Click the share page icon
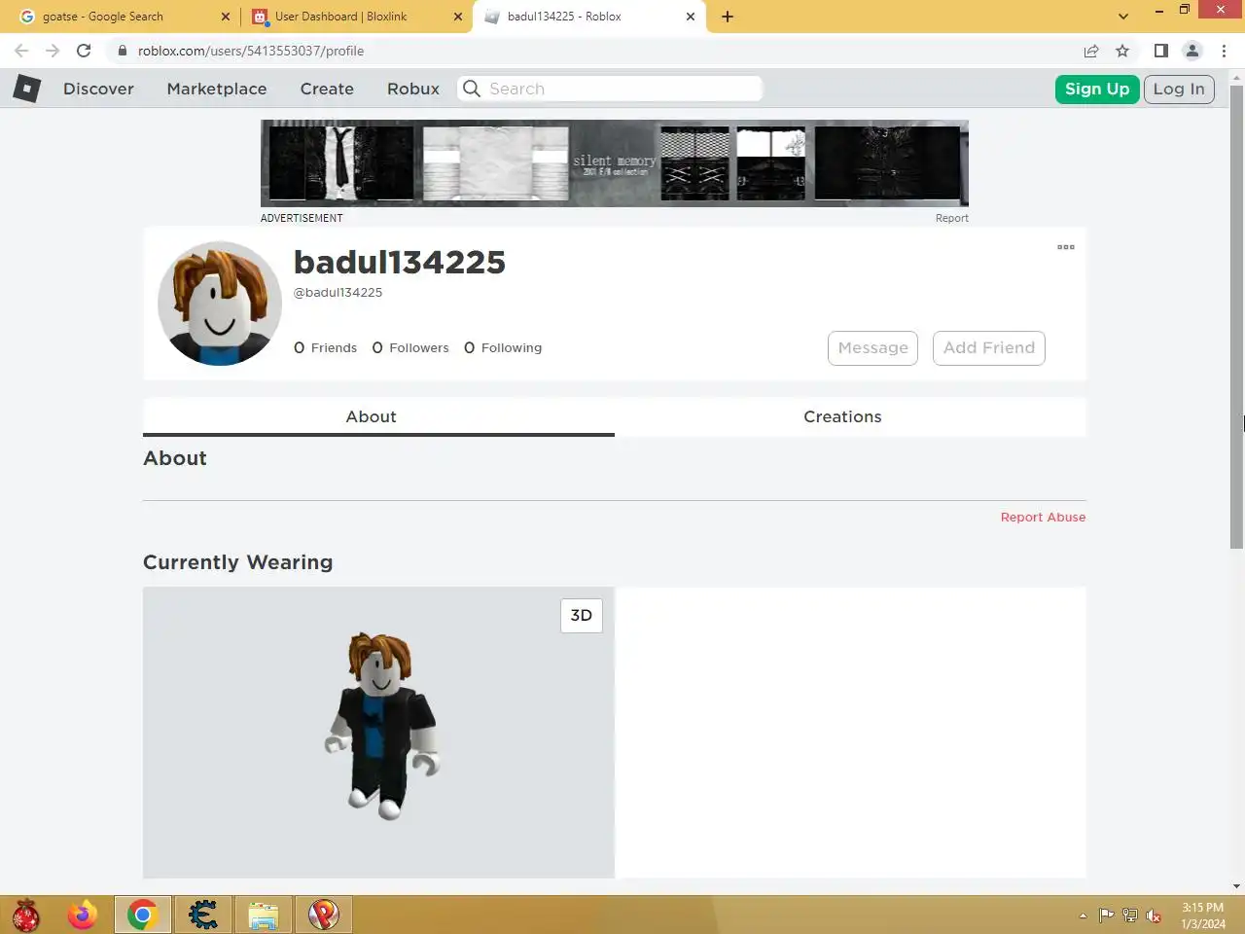The width and height of the screenshot is (1245, 934). [x=1091, y=51]
